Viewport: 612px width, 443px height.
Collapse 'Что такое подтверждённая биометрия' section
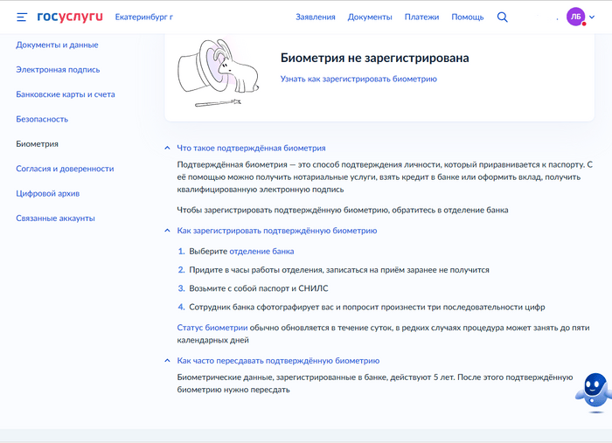[x=252, y=149]
